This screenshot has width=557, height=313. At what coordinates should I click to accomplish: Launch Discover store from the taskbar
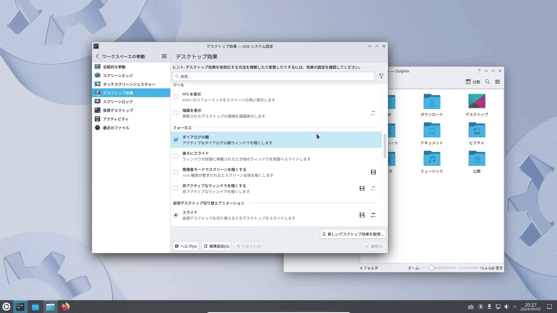[x=35, y=307]
